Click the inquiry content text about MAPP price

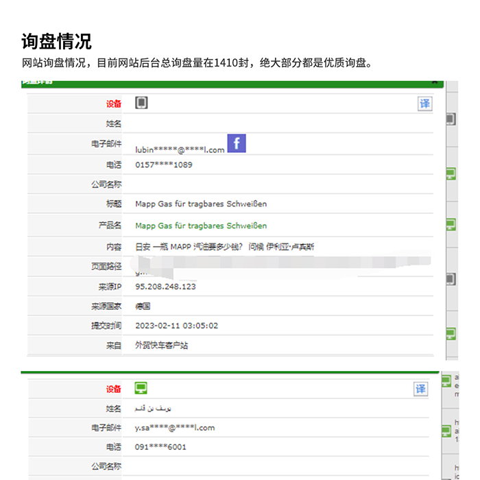pos(225,247)
